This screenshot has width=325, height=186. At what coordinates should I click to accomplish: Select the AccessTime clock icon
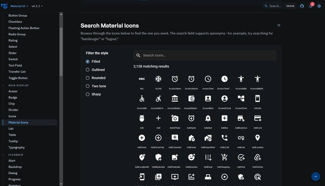pos(208,79)
